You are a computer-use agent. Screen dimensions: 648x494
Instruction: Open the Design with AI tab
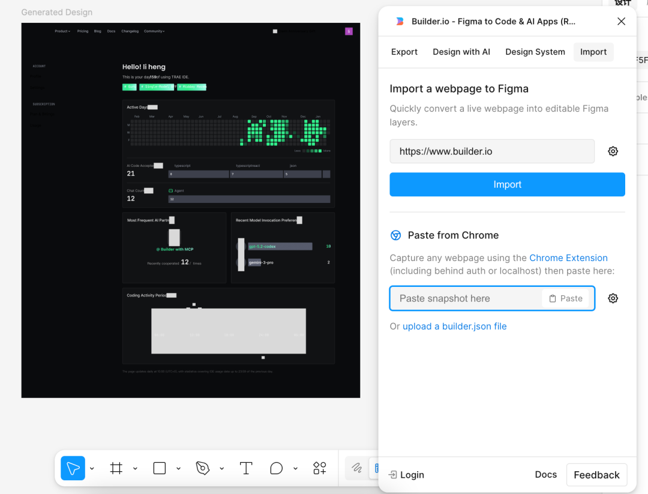point(461,52)
